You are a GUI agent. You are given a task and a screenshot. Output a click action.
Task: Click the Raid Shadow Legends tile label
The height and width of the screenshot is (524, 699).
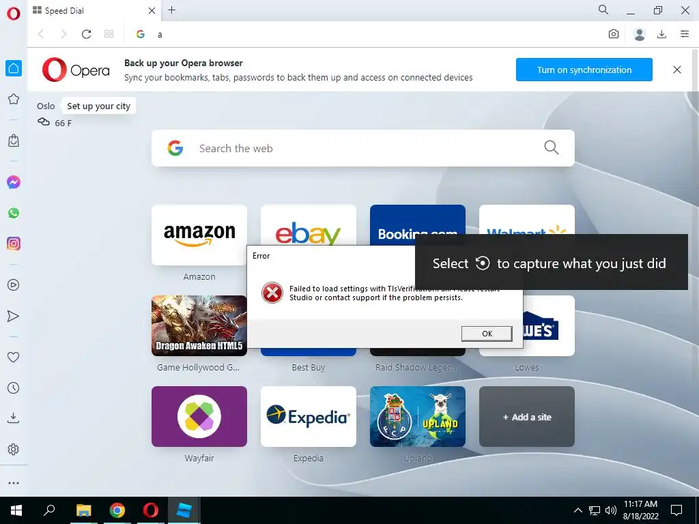(x=417, y=368)
